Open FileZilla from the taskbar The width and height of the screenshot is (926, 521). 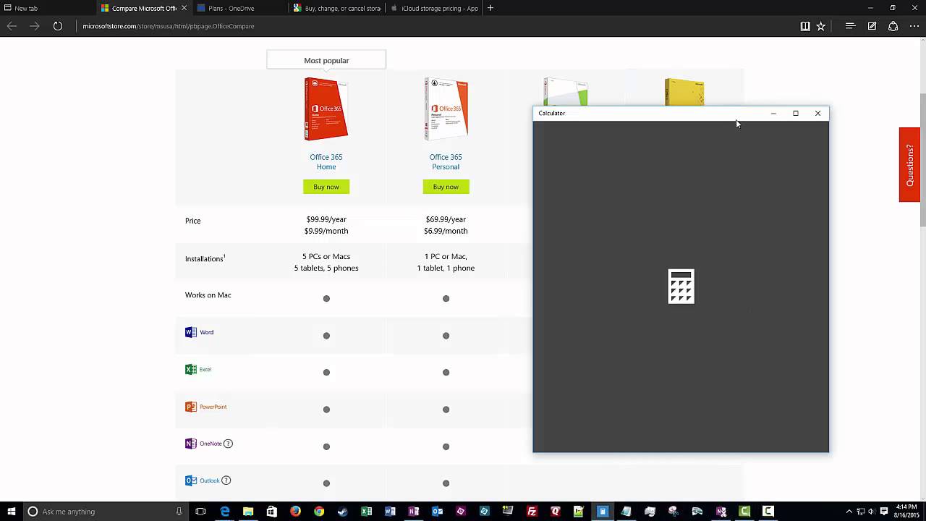(x=532, y=512)
